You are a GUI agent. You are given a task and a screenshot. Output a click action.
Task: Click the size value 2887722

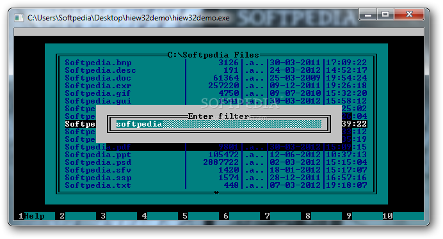click(221, 162)
